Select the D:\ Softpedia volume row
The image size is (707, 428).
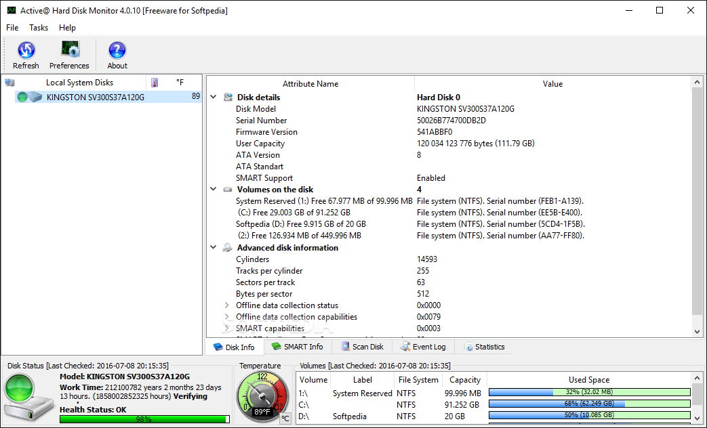coord(493,416)
